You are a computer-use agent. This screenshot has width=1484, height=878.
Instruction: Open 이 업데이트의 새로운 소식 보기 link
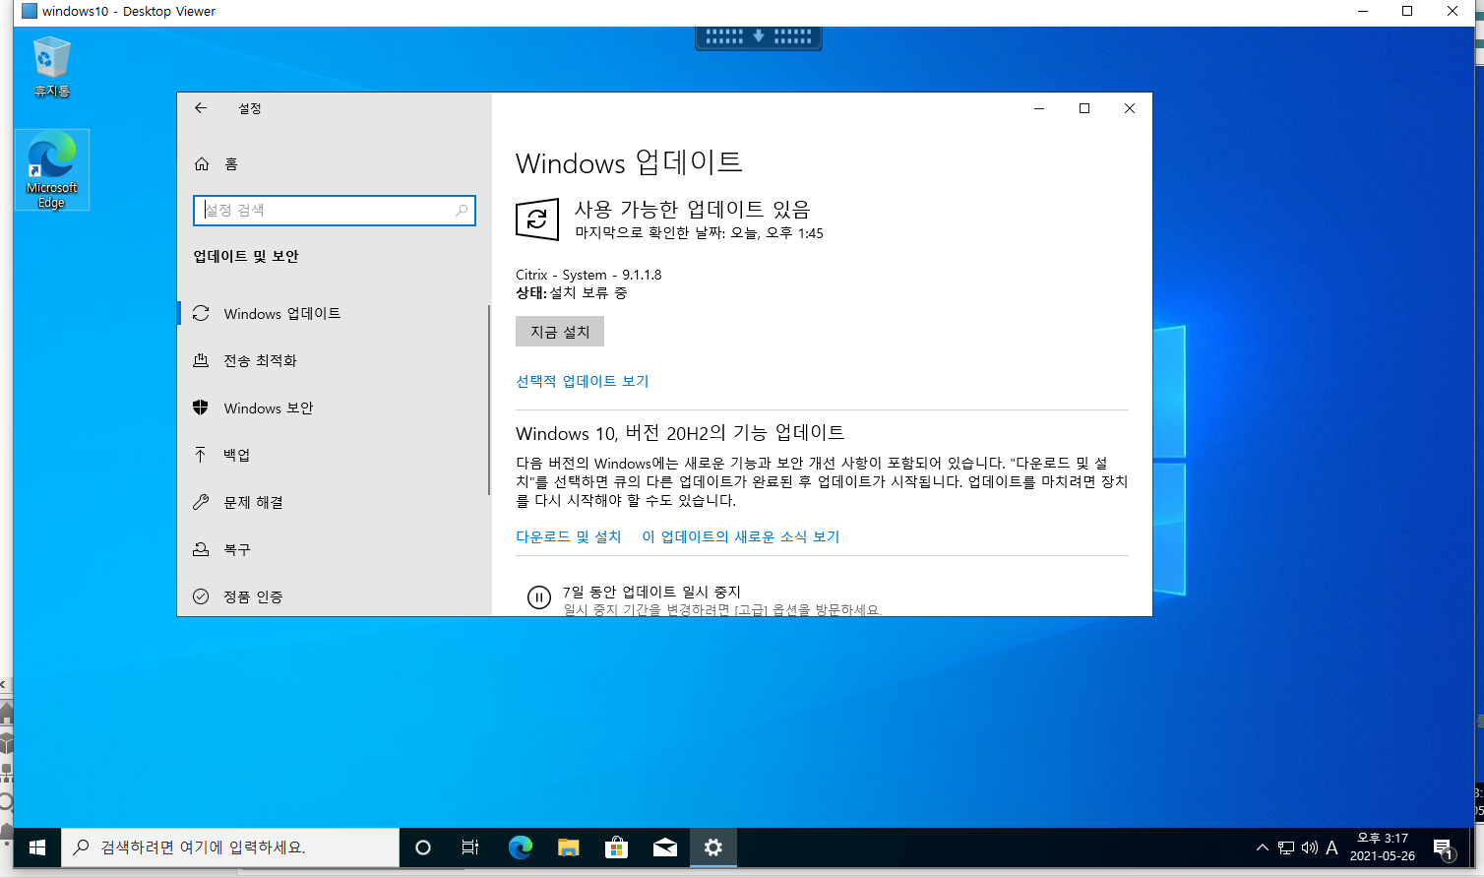pyautogui.click(x=740, y=536)
